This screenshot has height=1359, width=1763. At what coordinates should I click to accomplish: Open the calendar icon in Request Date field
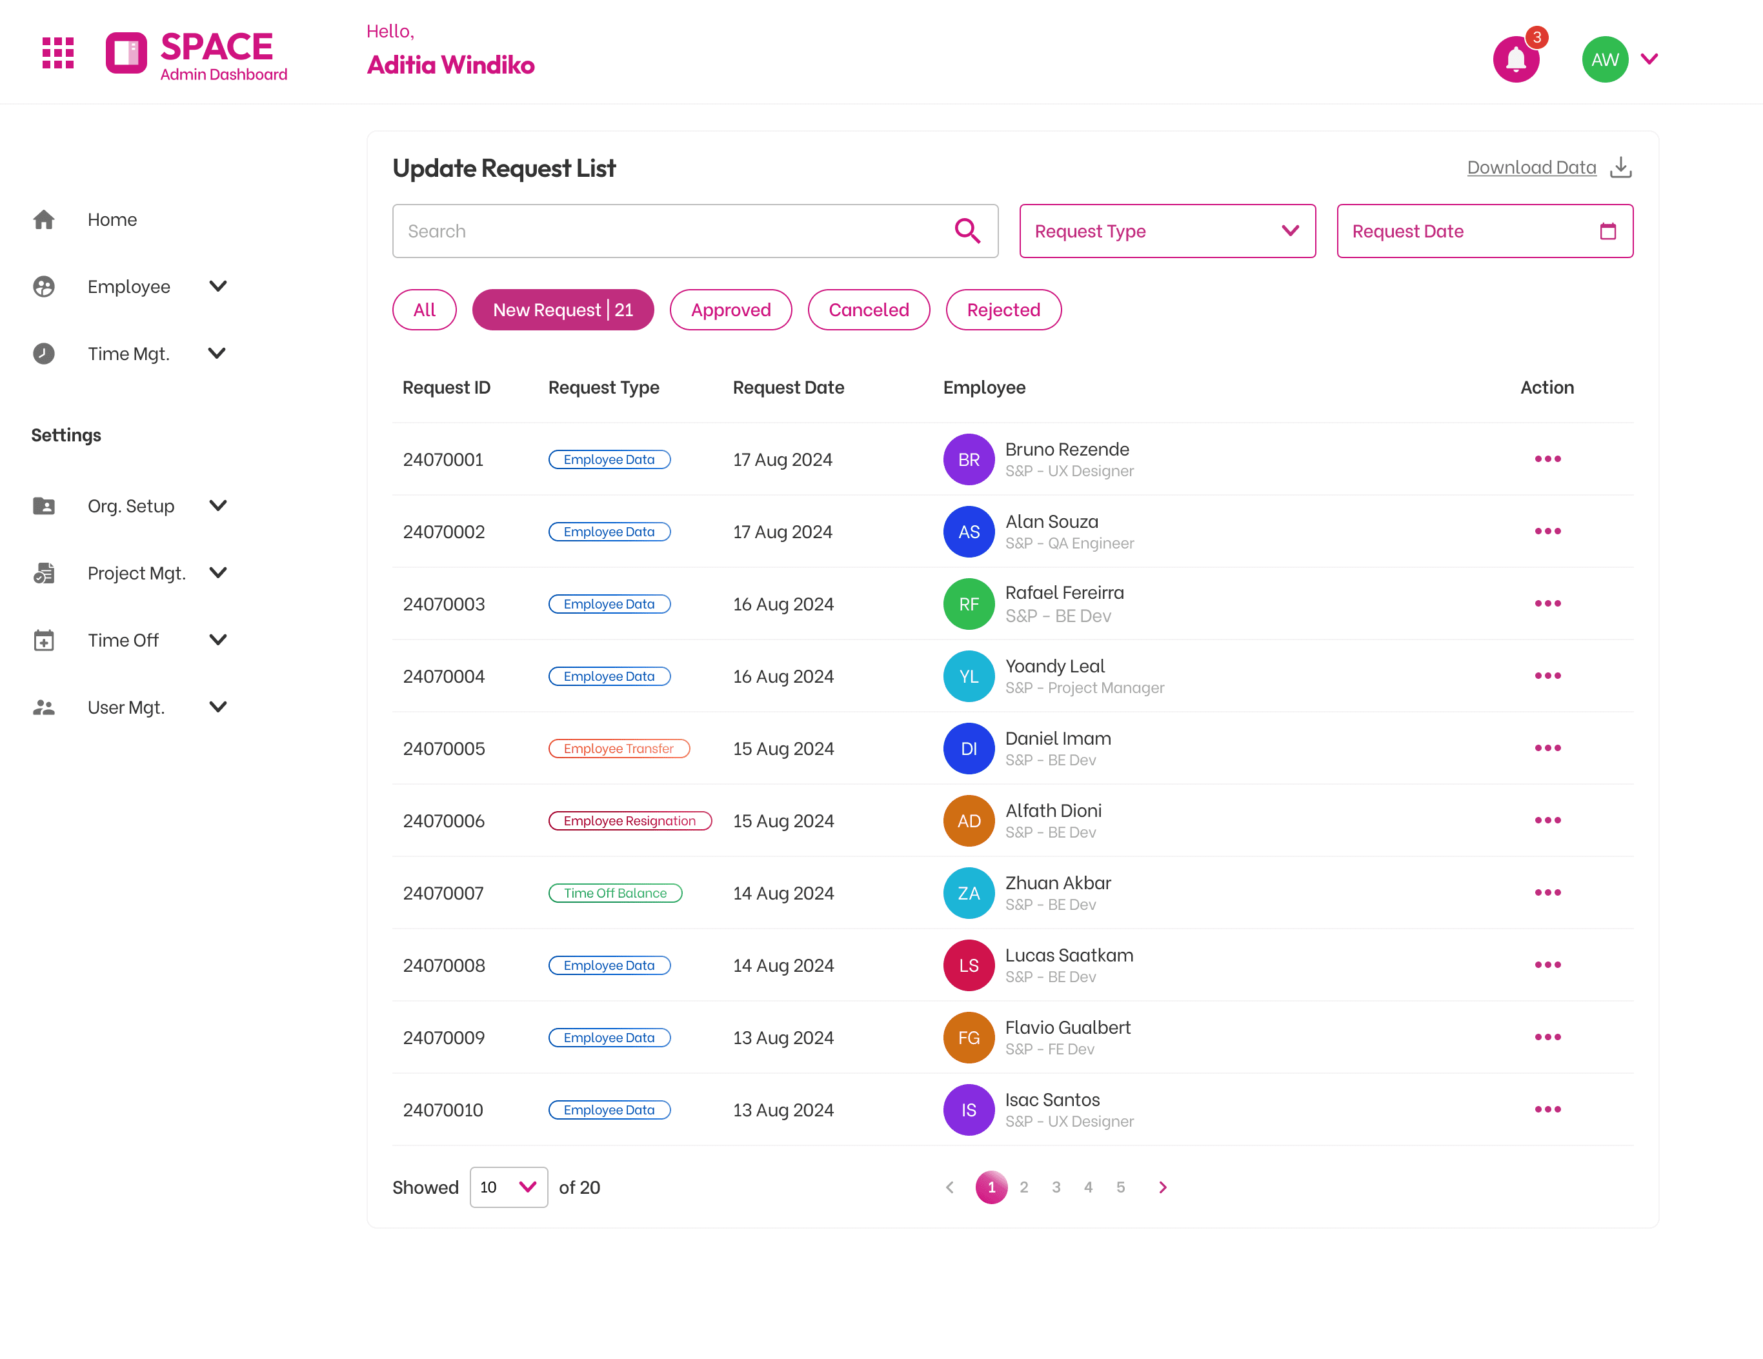pos(1607,231)
